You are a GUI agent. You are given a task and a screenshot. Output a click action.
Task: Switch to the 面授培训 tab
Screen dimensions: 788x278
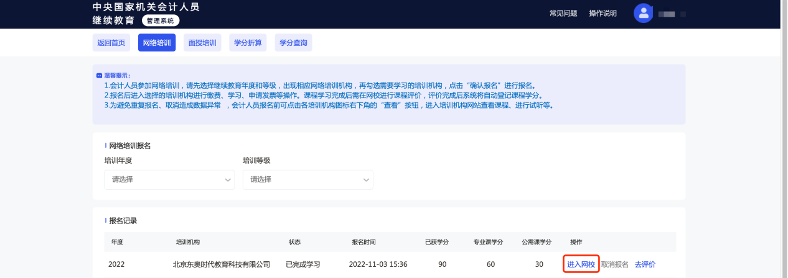pyautogui.click(x=202, y=43)
